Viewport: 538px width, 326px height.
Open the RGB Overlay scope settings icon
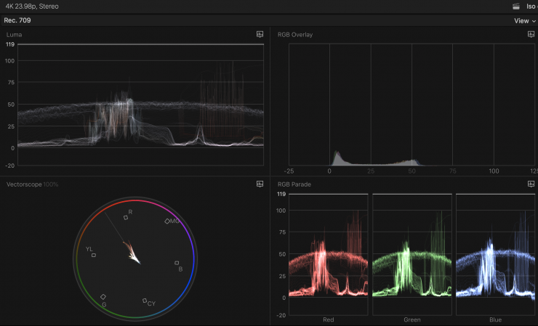pyautogui.click(x=531, y=35)
